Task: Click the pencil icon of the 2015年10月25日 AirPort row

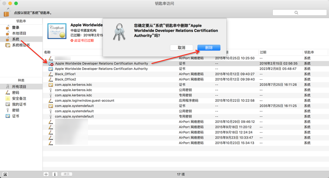Action: click(51, 58)
